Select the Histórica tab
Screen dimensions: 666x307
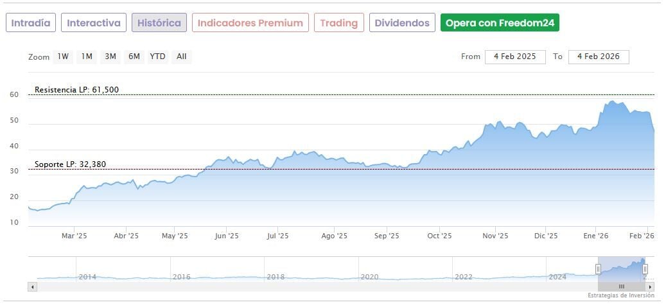pos(159,23)
